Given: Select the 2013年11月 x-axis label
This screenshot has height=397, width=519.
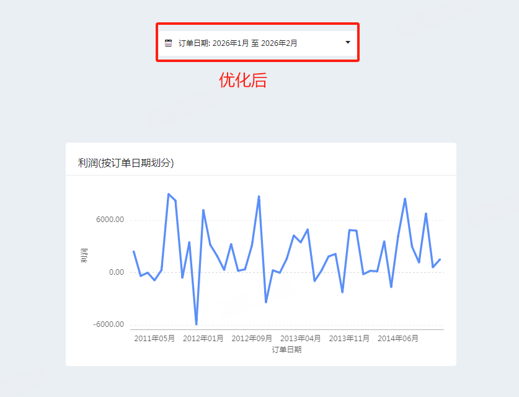Looking at the screenshot, I should pyautogui.click(x=349, y=339).
